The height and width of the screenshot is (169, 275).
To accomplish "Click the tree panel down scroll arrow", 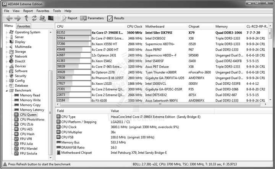I will (51, 158).
